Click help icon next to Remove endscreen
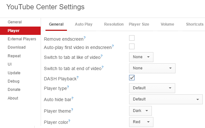This screenshot has height=128, width=205. tap(85, 38)
